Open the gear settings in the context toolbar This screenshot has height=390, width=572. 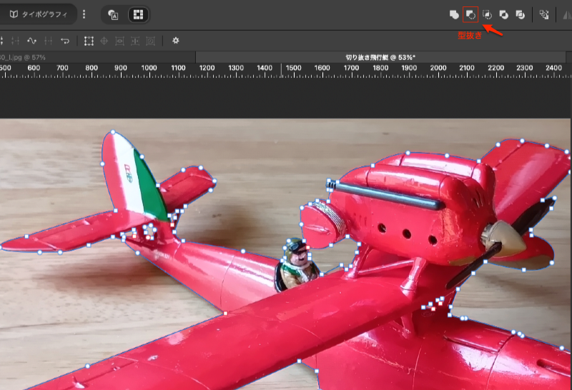[x=176, y=41]
